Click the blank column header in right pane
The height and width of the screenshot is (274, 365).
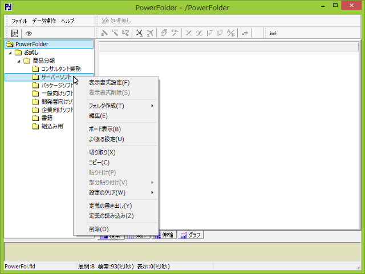tap(229, 47)
